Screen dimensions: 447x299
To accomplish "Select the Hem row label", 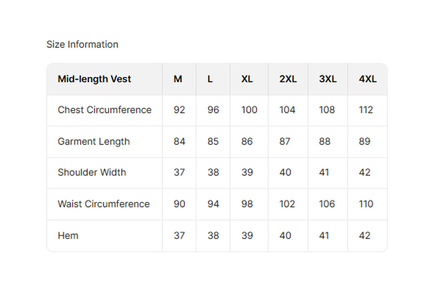I will pyautogui.click(x=68, y=236).
